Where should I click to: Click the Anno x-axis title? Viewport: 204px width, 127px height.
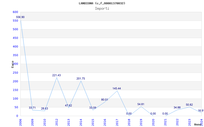pos(197,124)
